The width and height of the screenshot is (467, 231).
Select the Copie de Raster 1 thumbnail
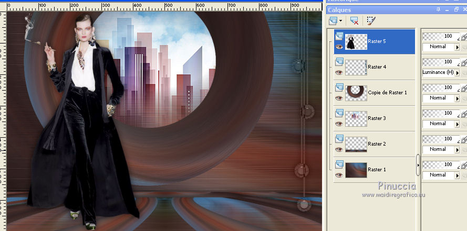(356, 93)
